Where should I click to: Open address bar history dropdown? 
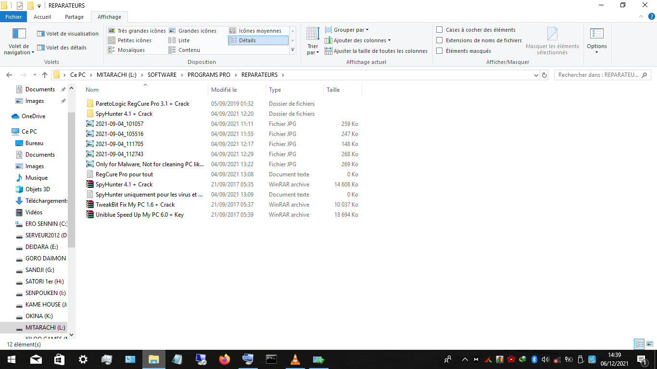pyautogui.click(x=536, y=75)
